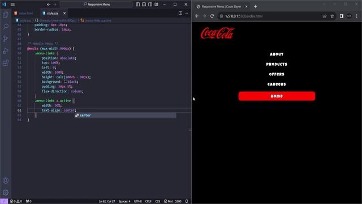Open the Extensions view
Screen dimensions: 362x204
point(6,63)
